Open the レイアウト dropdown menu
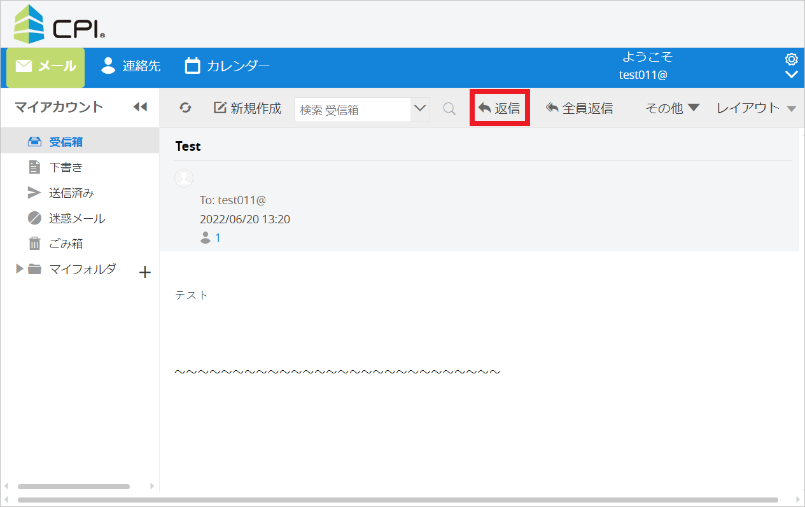The width and height of the screenshot is (805, 507). (x=756, y=109)
